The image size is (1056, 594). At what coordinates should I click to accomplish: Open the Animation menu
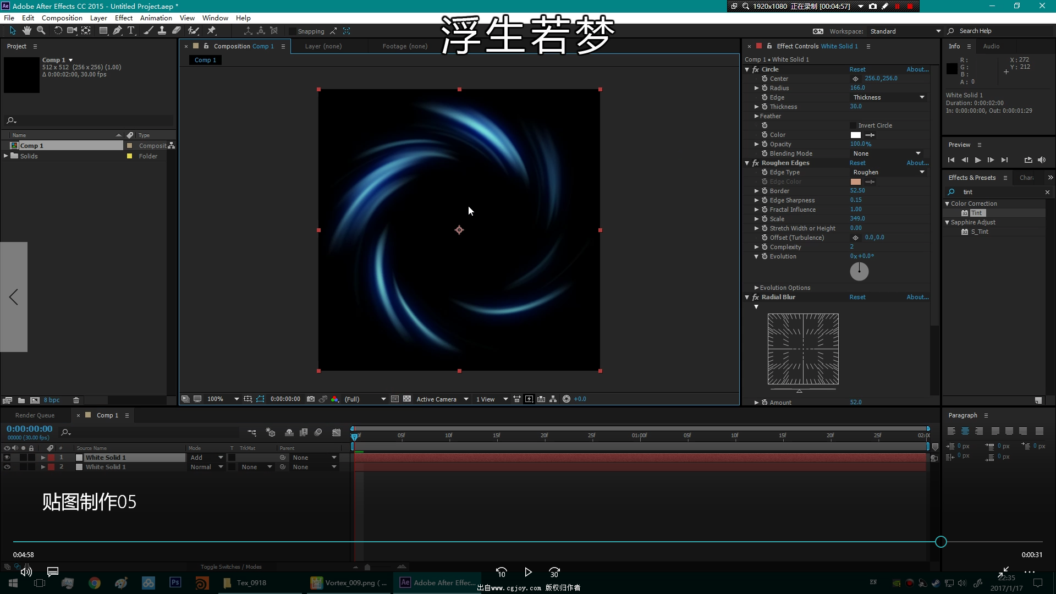coord(156,18)
